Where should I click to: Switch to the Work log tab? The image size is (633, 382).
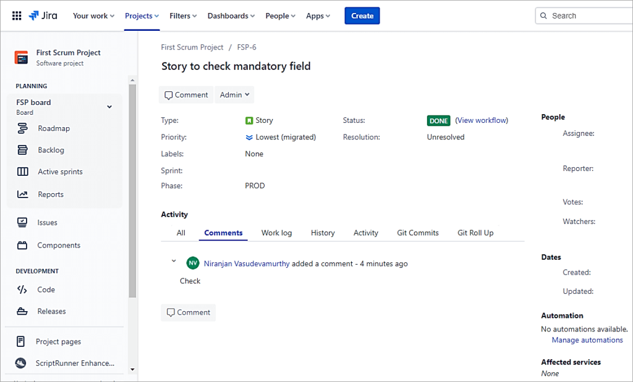[x=276, y=233]
